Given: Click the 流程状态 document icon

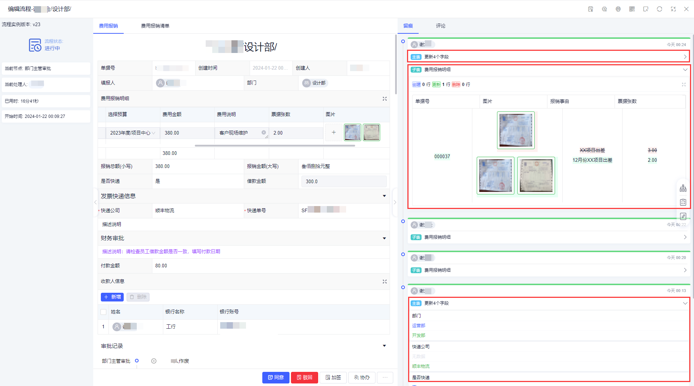Looking at the screenshot, I should pyautogui.click(x=35, y=45).
